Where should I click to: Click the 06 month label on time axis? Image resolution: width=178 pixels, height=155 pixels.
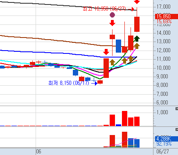pyautogui.click(x=39, y=151)
